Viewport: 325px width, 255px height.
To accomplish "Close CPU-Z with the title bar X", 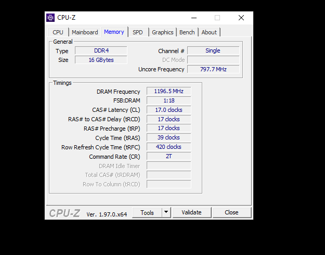I will [x=241, y=18].
